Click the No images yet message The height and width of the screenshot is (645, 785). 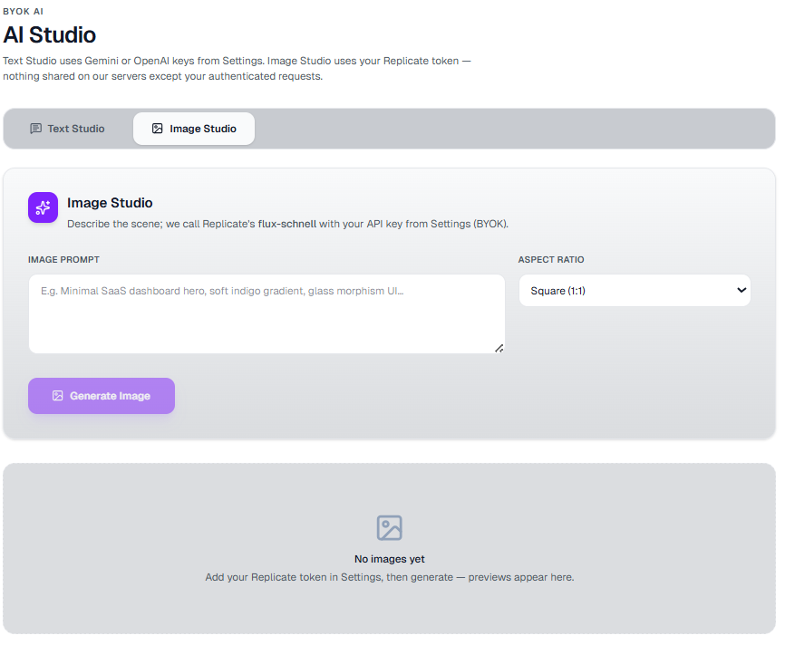tap(390, 559)
